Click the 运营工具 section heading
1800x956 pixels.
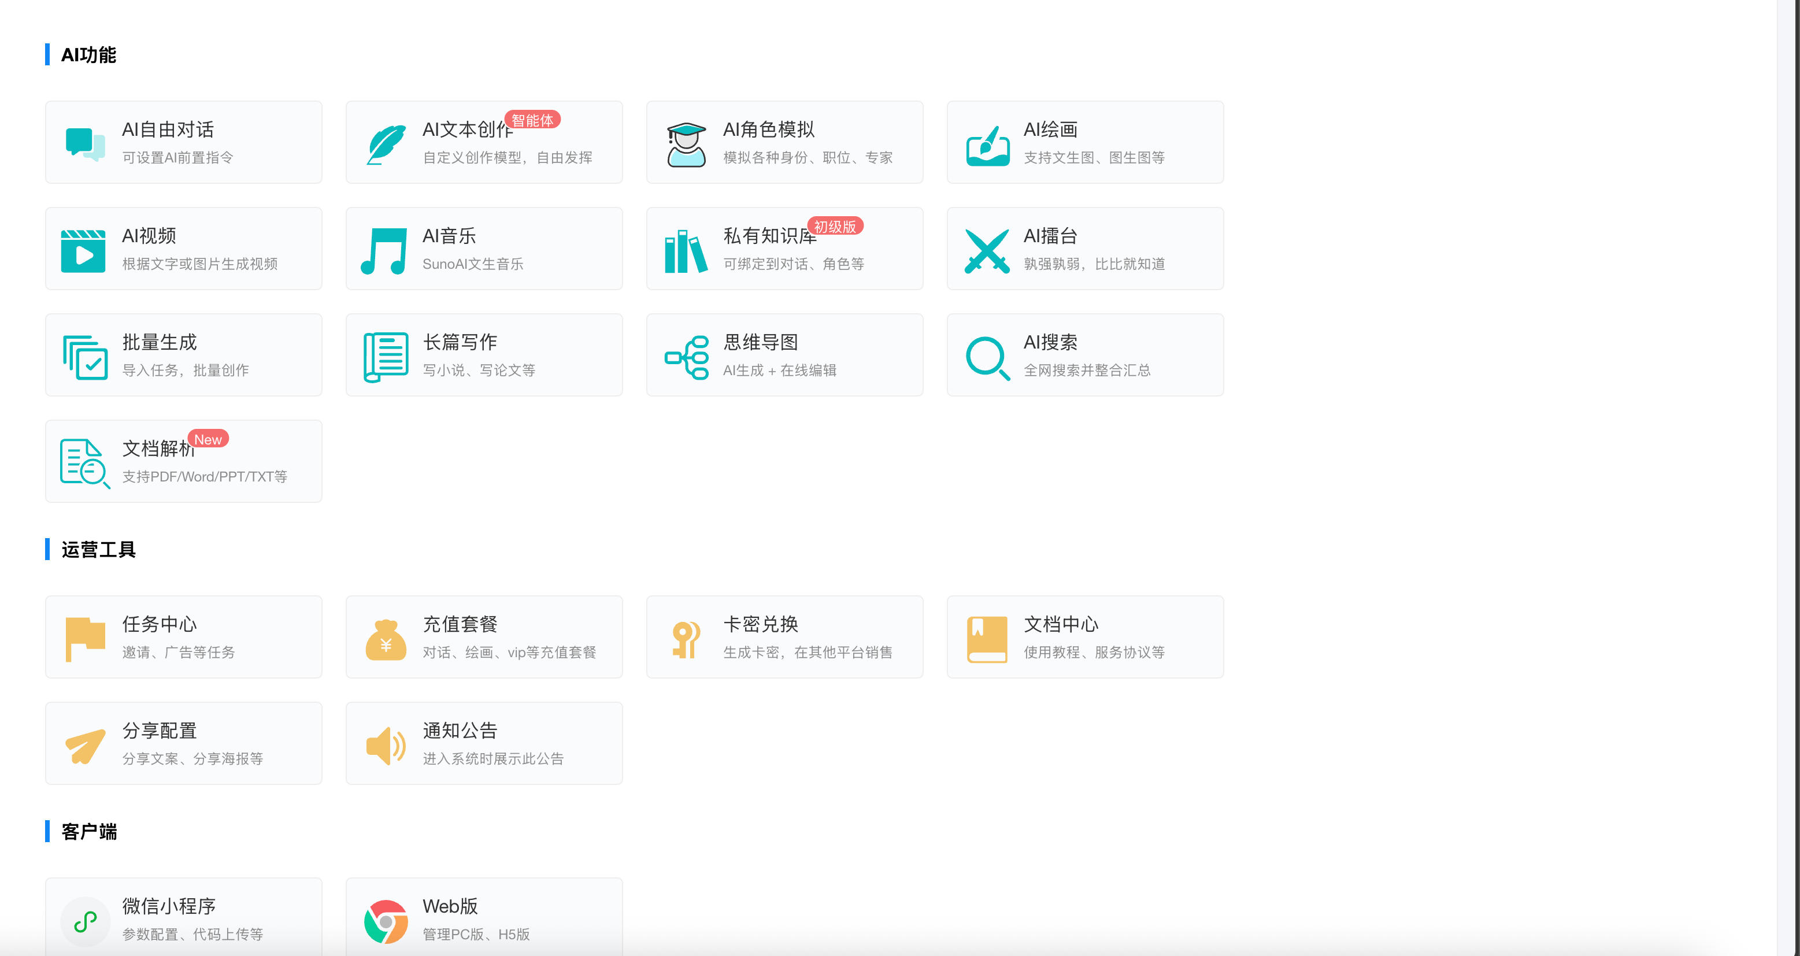click(98, 550)
